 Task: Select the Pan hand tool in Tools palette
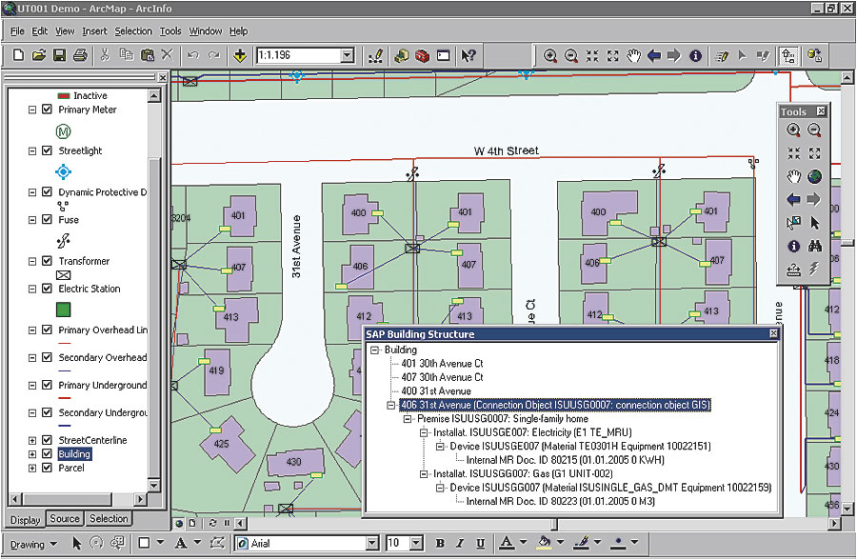(x=793, y=176)
